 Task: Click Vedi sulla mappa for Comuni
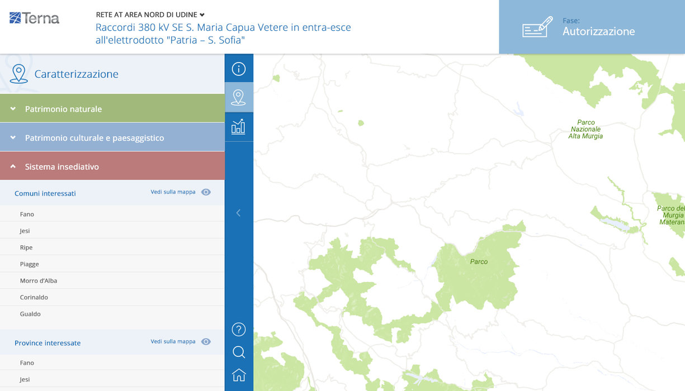tap(173, 192)
